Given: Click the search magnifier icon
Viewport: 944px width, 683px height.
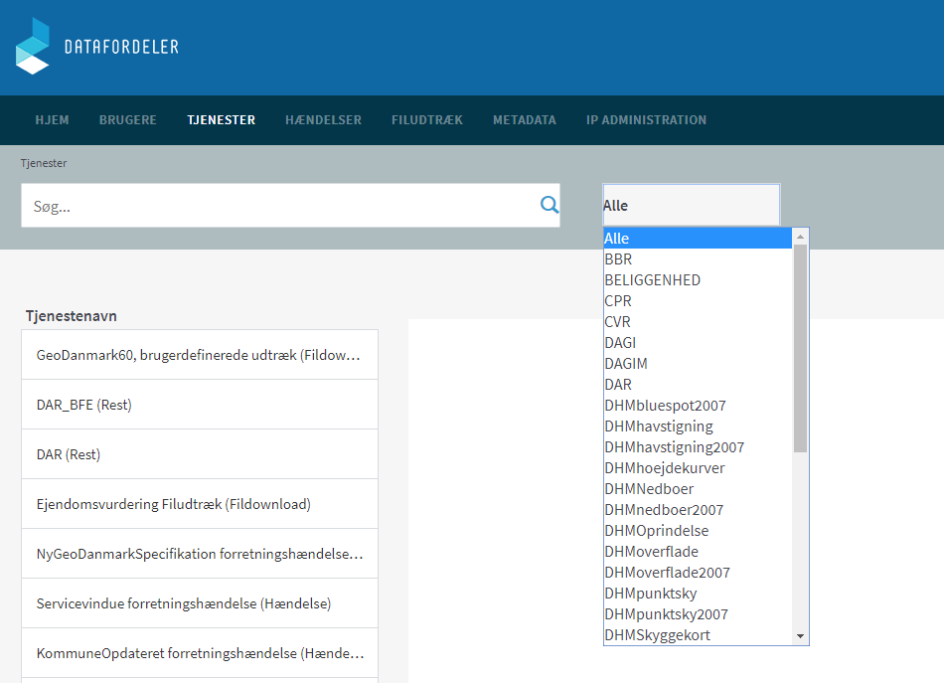Looking at the screenshot, I should click(x=550, y=206).
